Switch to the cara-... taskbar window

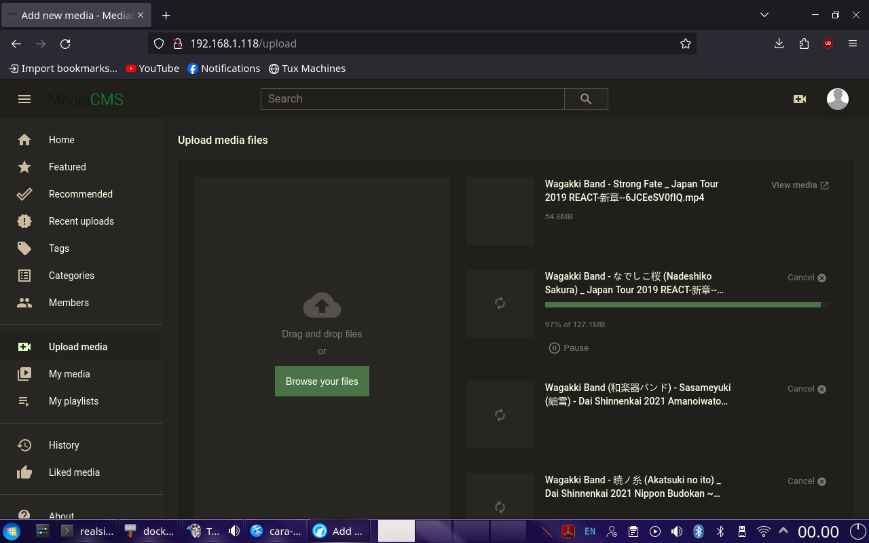click(x=276, y=531)
